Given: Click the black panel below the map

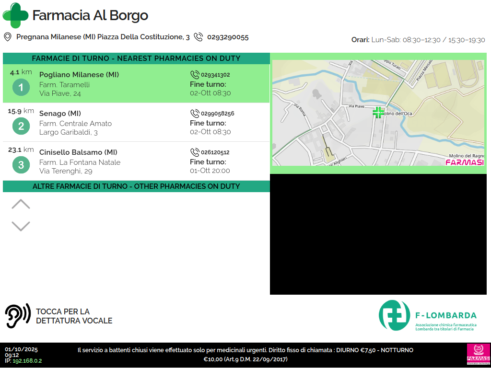Looking at the screenshot, I should (x=380, y=234).
